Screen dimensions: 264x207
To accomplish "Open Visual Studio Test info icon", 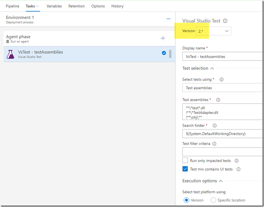I will [x=225, y=21].
